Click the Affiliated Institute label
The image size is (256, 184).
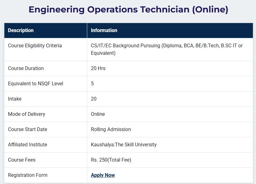point(27,144)
